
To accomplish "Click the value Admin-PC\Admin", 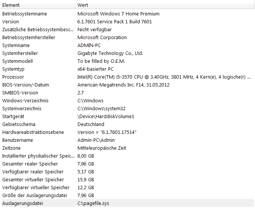I will coord(96,140).
